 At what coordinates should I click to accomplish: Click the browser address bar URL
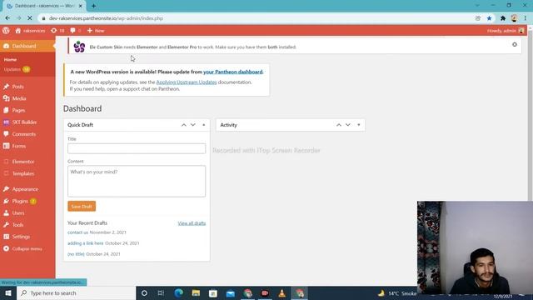tap(106, 18)
